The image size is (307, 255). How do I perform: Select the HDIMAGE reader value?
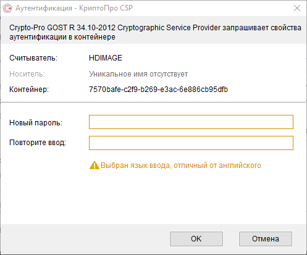click(106, 58)
